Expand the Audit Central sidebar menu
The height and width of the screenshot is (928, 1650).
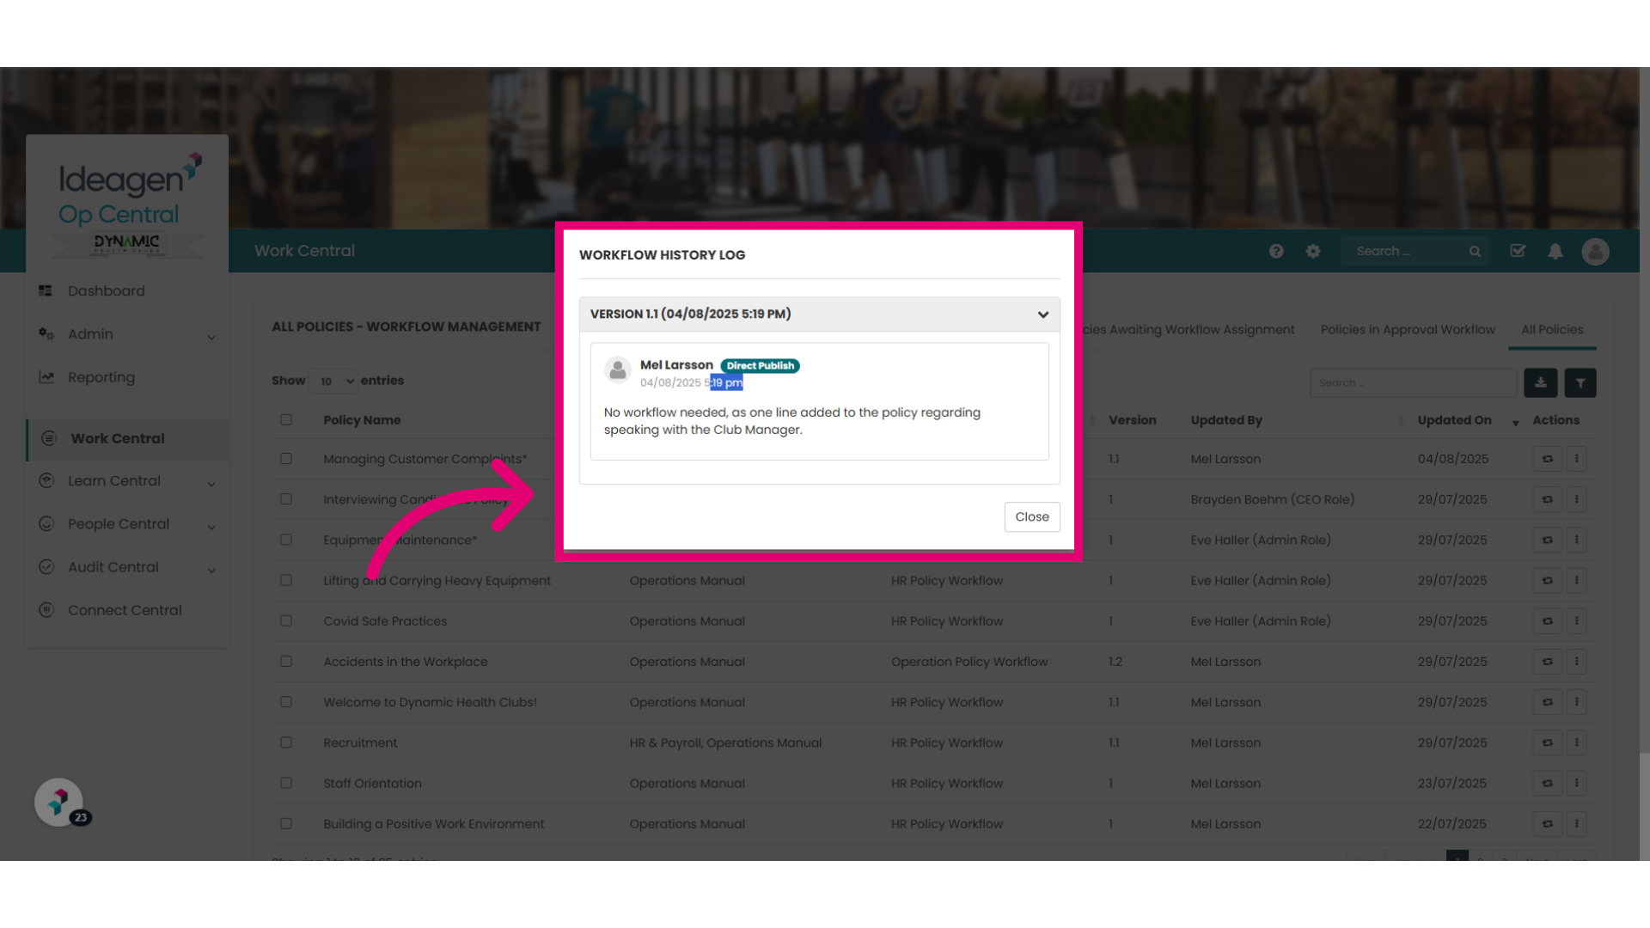pyautogui.click(x=127, y=567)
